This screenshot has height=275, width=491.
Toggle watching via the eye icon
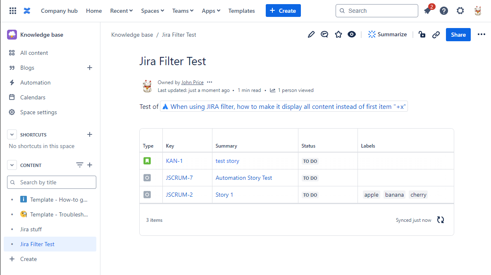click(x=352, y=35)
